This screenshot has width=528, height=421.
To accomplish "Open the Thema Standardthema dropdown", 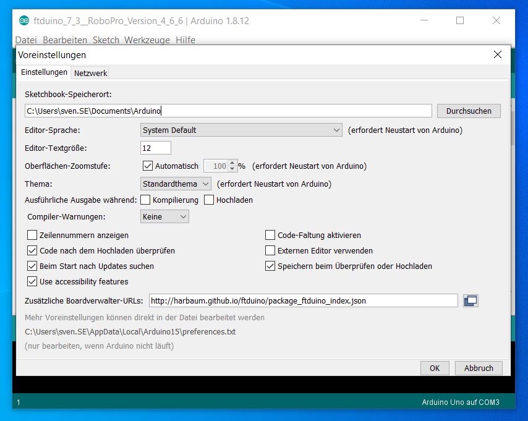I will point(176,184).
